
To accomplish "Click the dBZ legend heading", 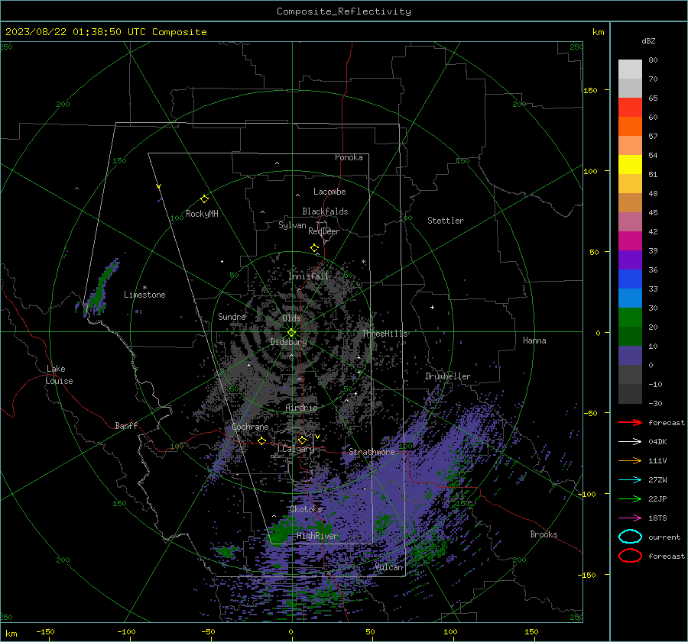I will [648, 40].
